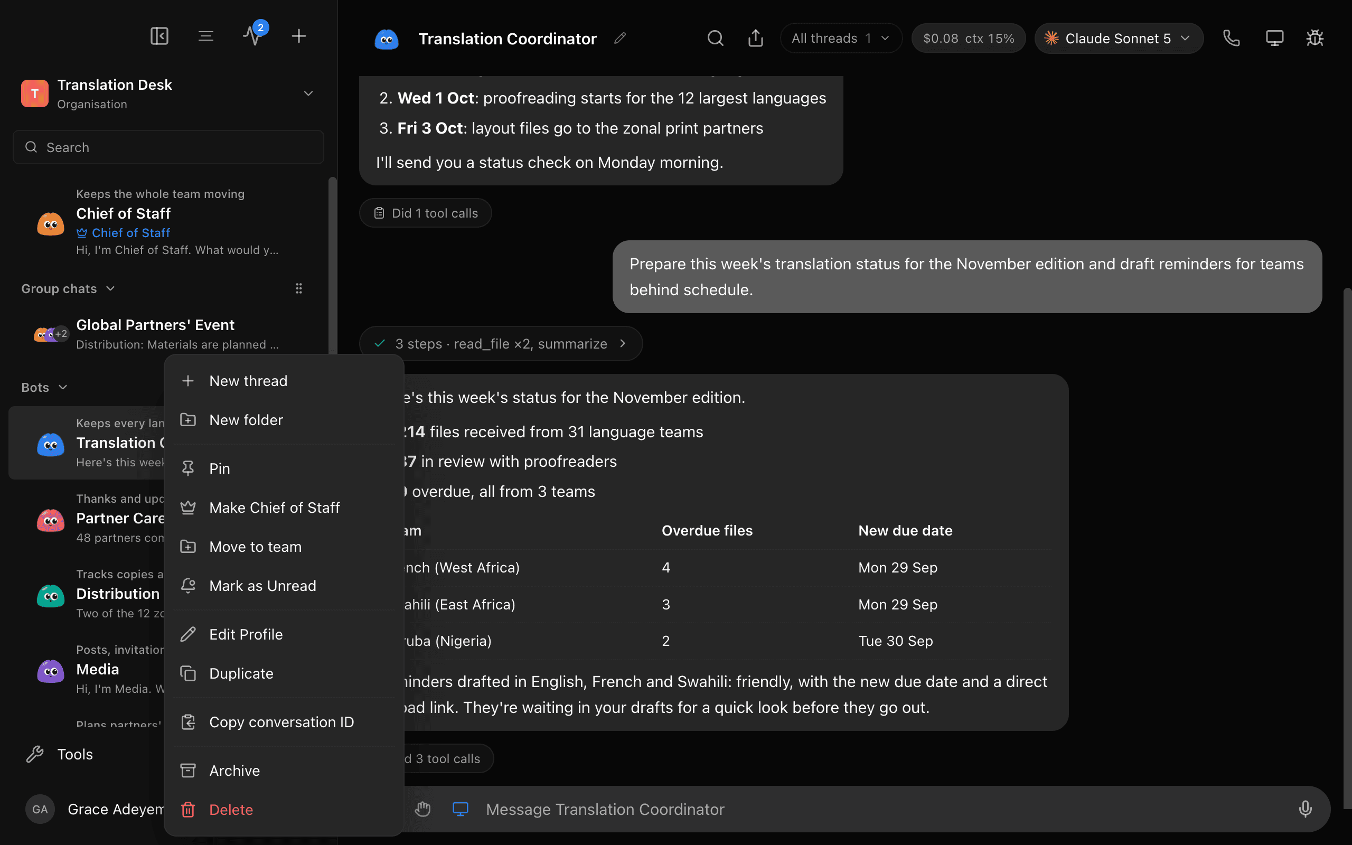Select Pin in context menu
The height and width of the screenshot is (845, 1352).
pos(284,468)
